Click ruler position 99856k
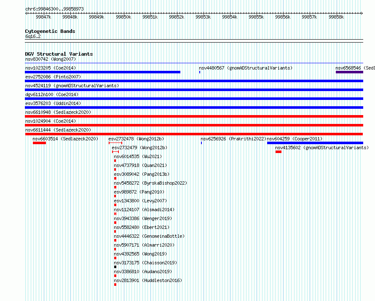 tap(283, 17)
